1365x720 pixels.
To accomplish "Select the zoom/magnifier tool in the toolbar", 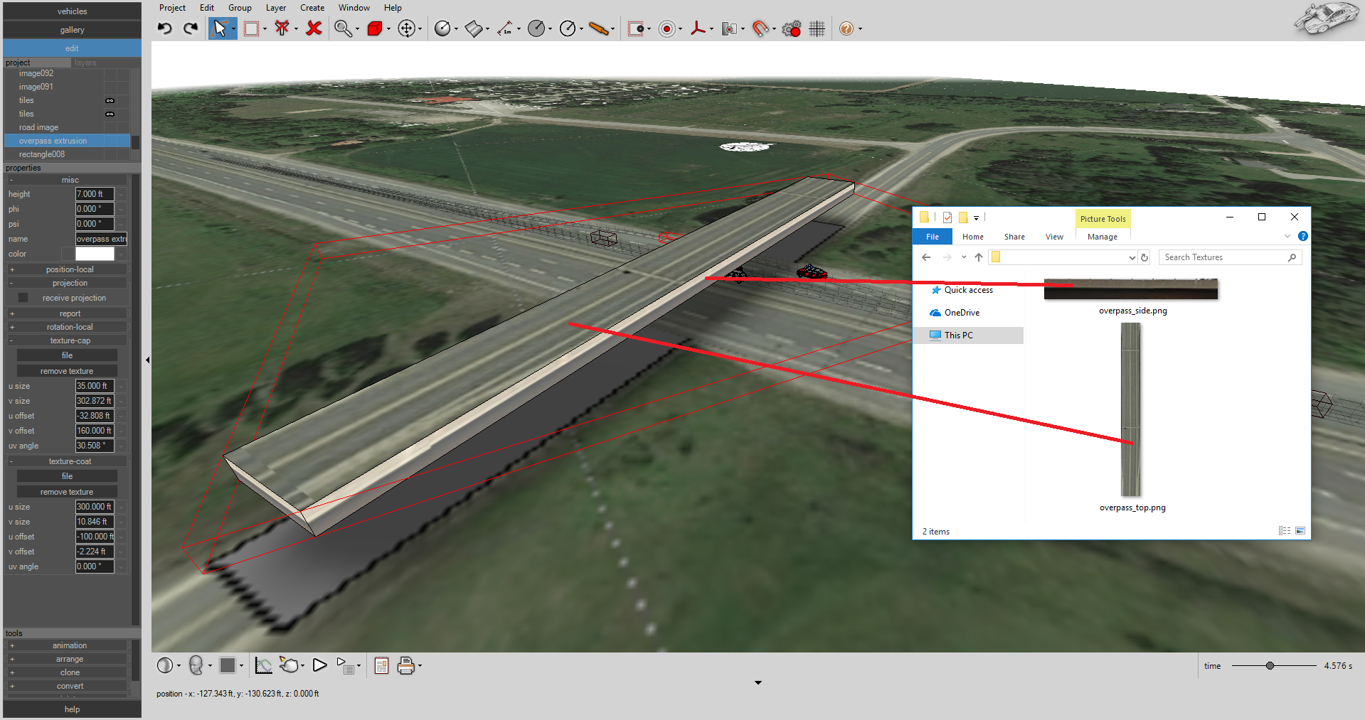I will [x=342, y=28].
